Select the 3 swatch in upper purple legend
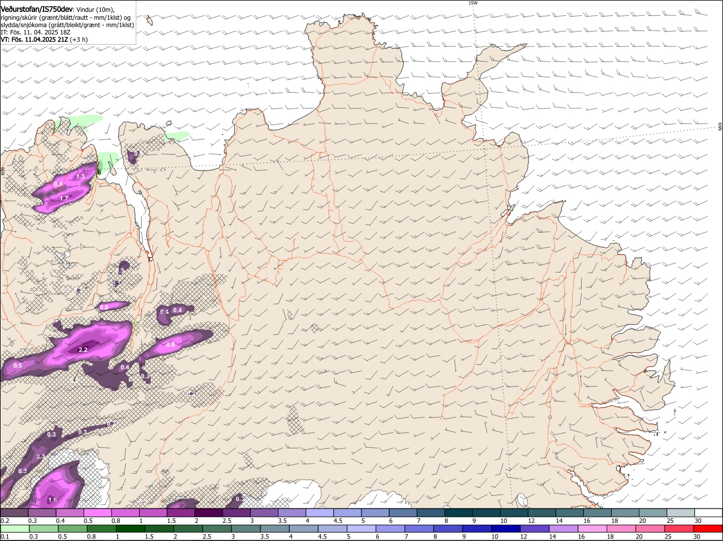723x541 pixels. [x=264, y=512]
